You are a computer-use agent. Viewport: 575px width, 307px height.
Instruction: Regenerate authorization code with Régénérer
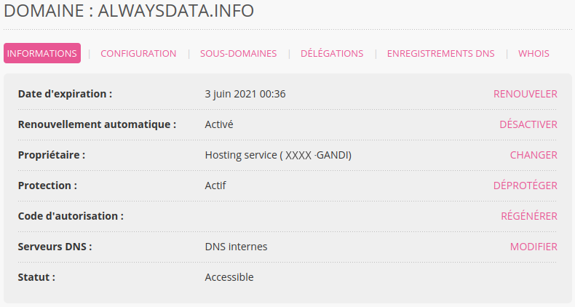[x=529, y=216]
